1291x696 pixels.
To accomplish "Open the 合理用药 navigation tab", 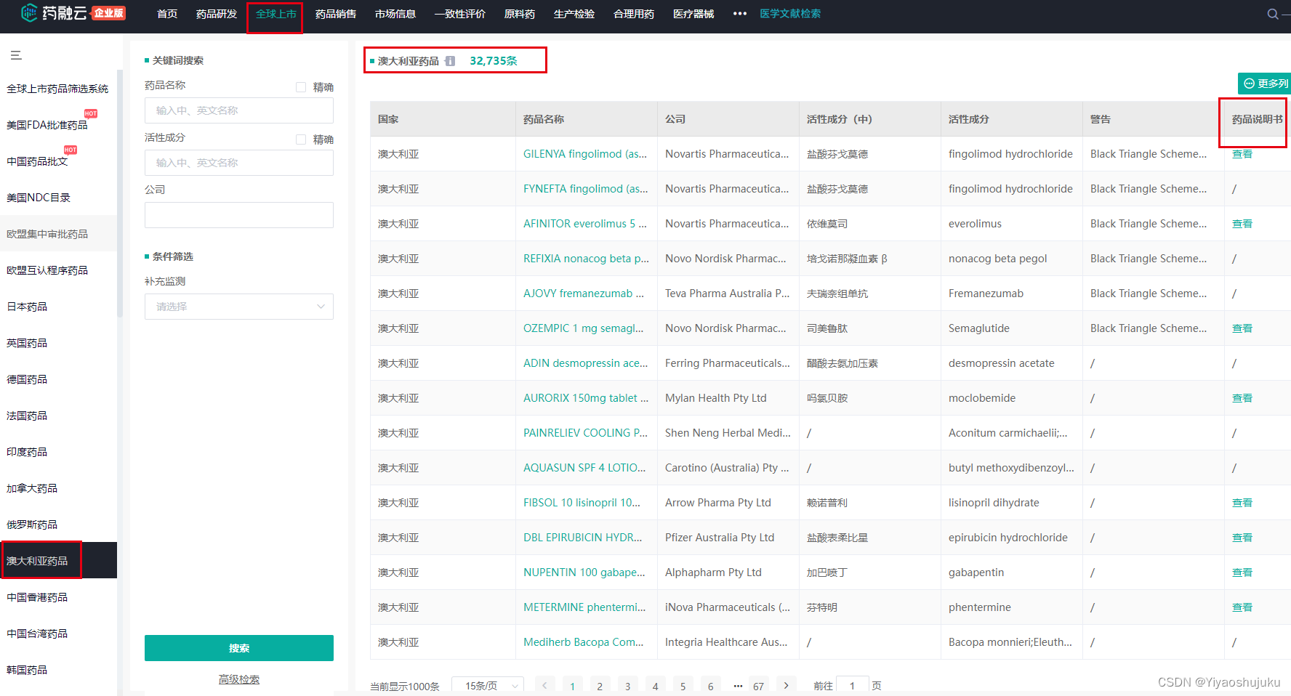I will tap(634, 14).
